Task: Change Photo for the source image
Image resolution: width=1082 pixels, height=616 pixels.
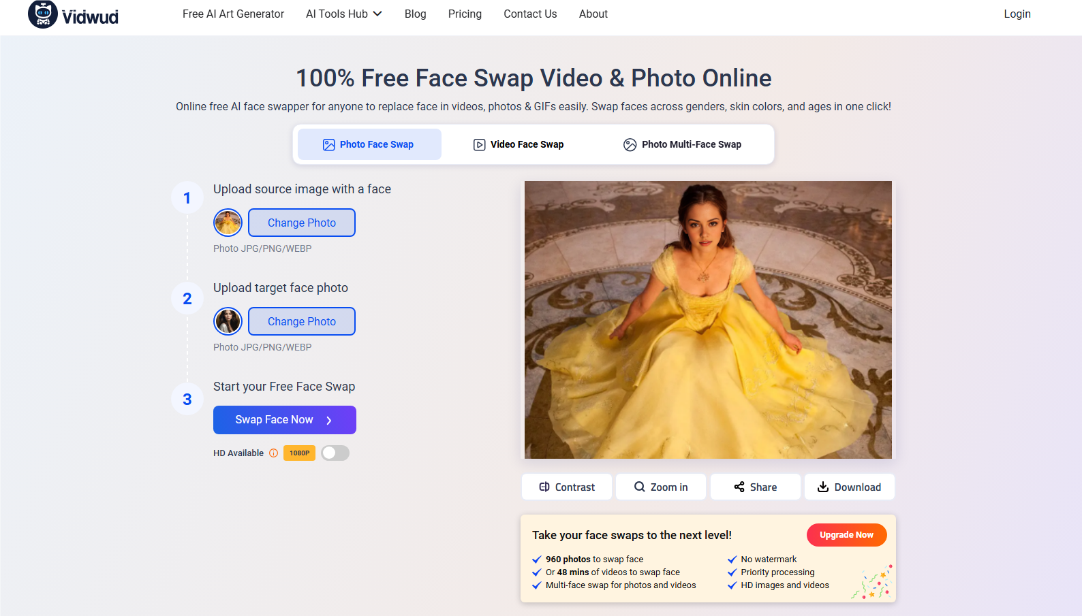Action: (x=302, y=223)
